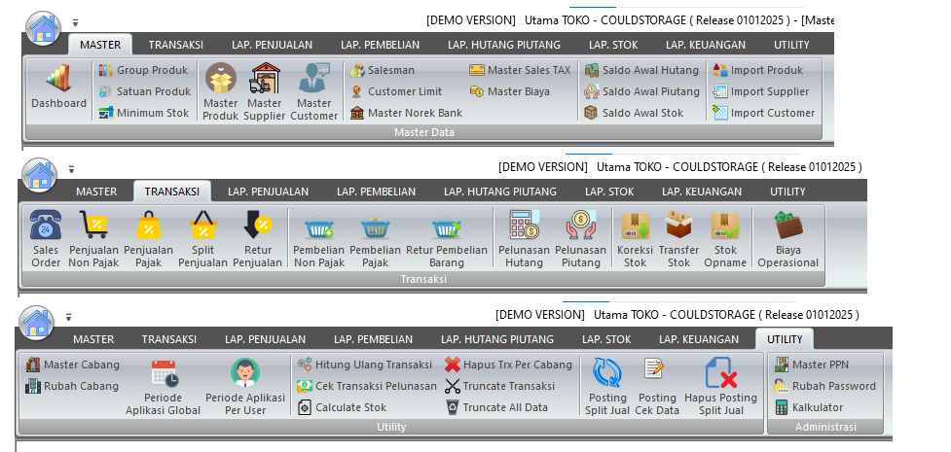Open Pelunasan Hutang

525,227
